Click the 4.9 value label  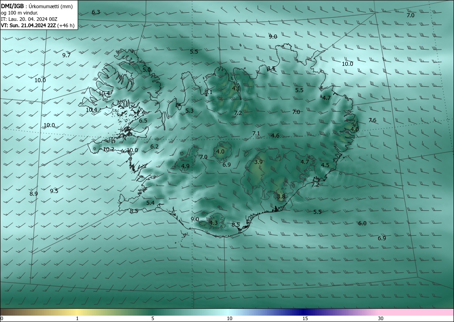[x=185, y=166]
